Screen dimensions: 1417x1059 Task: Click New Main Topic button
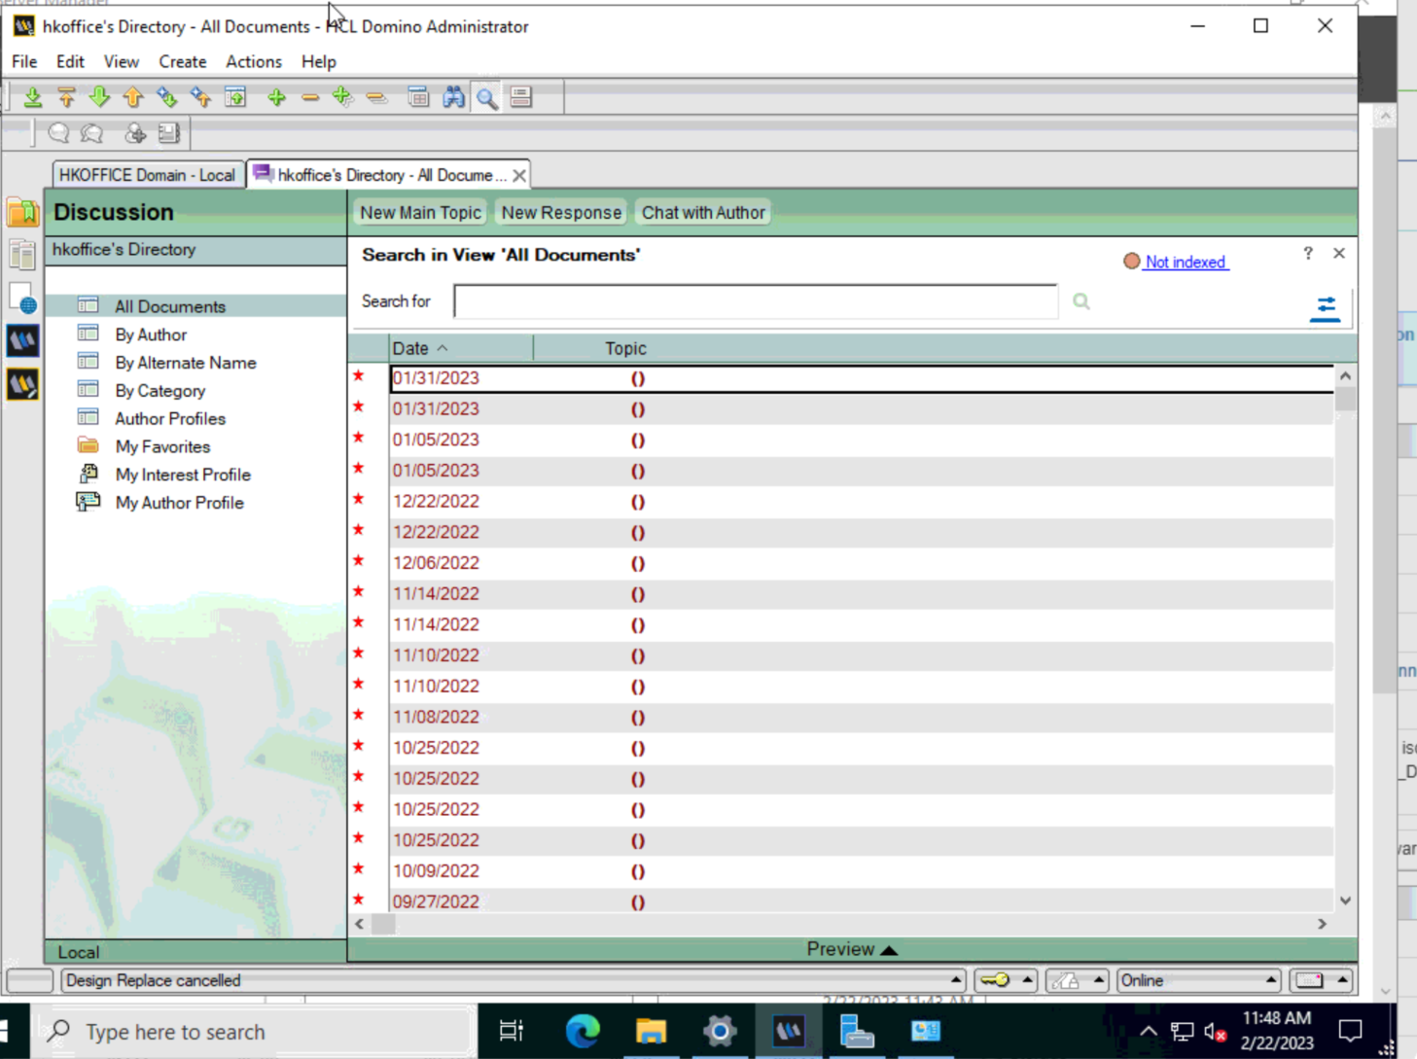pyautogui.click(x=420, y=212)
